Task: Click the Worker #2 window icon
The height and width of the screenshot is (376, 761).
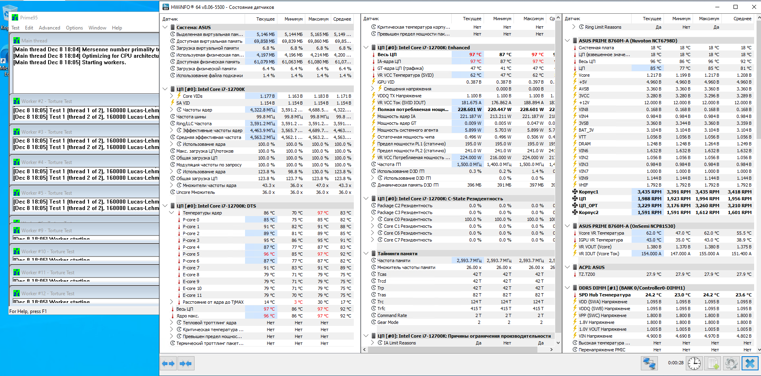Action: [x=17, y=101]
